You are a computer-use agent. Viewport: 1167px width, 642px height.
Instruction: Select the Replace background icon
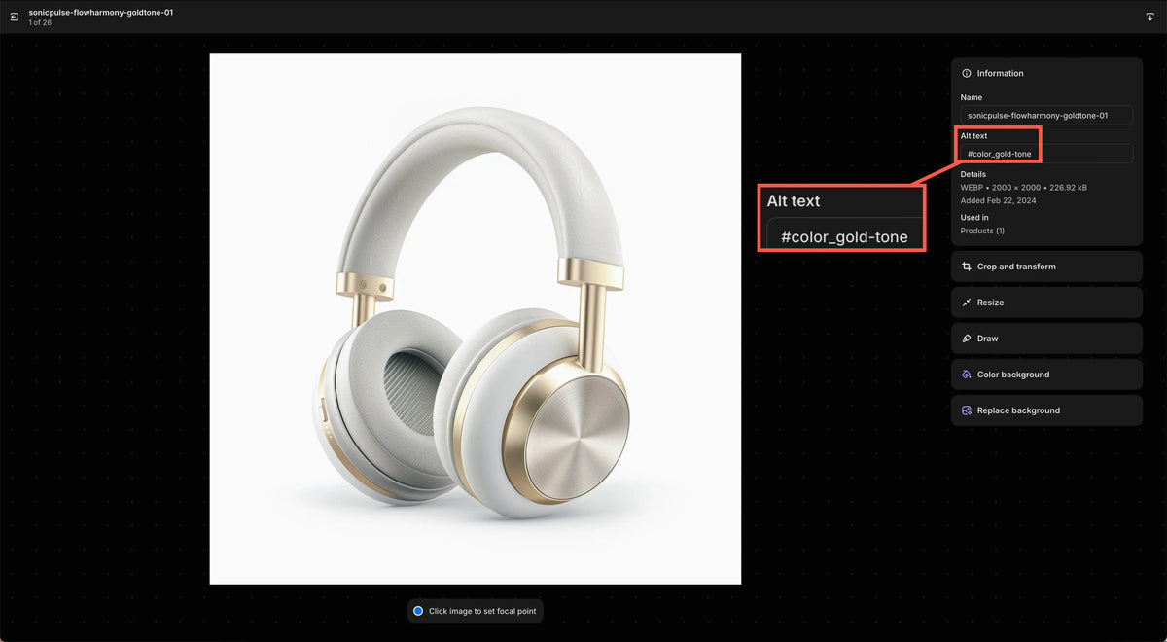click(x=967, y=410)
